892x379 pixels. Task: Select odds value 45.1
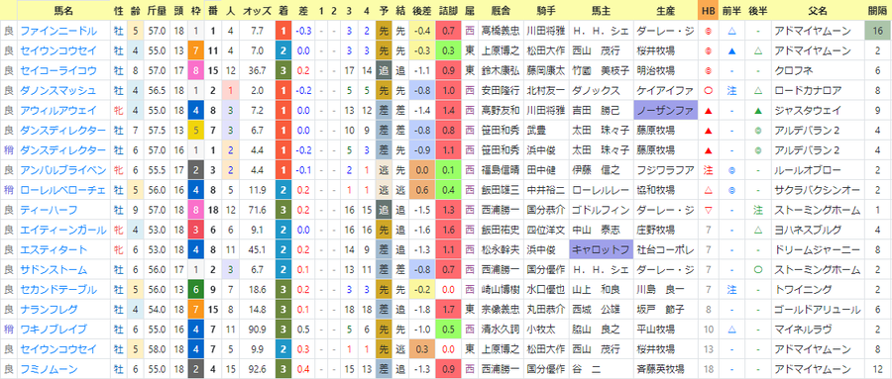pos(257,250)
